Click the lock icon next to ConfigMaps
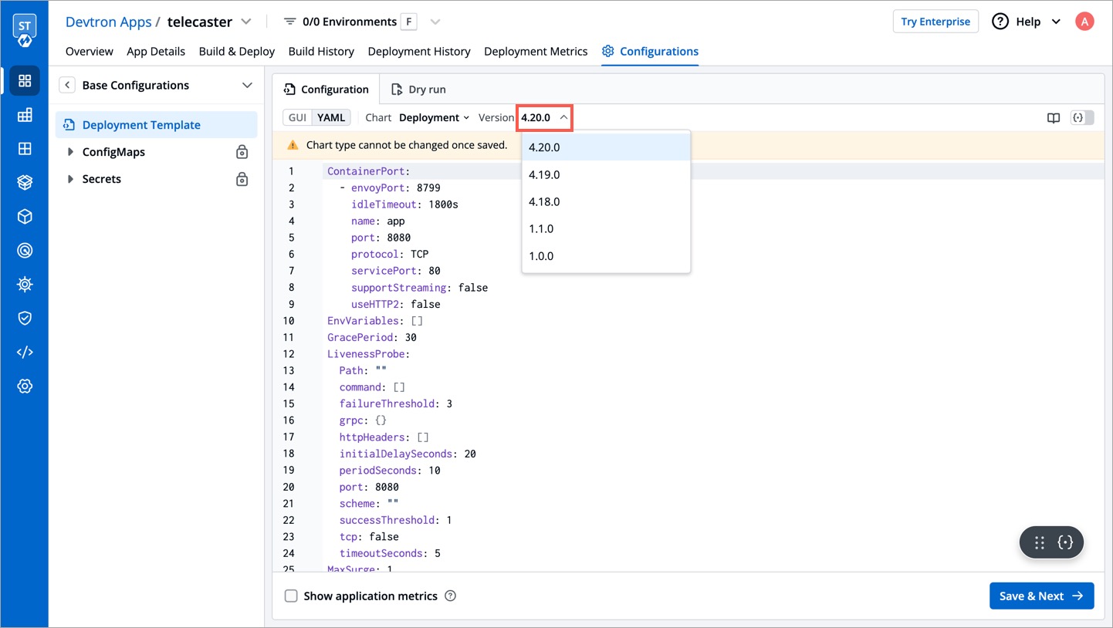The height and width of the screenshot is (628, 1113). click(242, 152)
